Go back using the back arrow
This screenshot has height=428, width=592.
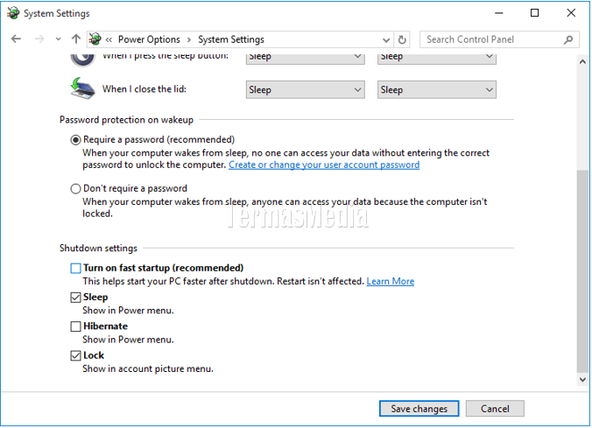16,39
